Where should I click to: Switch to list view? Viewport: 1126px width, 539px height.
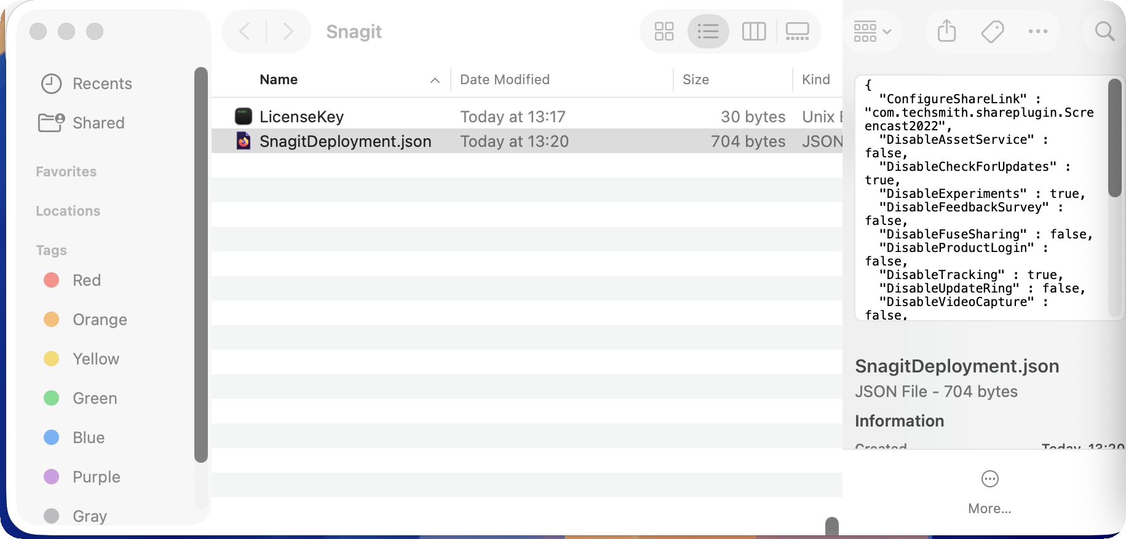click(708, 31)
